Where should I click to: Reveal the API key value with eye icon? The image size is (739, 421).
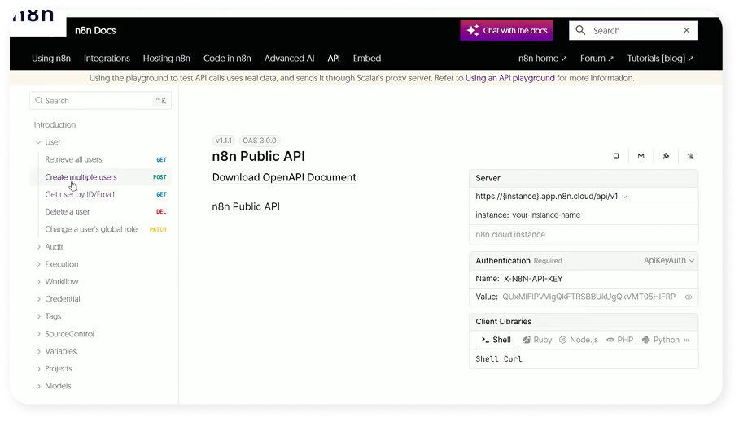[689, 297]
